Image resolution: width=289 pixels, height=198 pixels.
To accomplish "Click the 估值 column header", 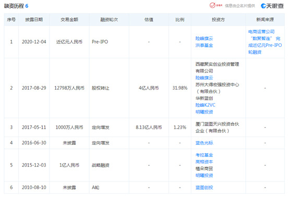I will pyautogui.click(x=149, y=19).
